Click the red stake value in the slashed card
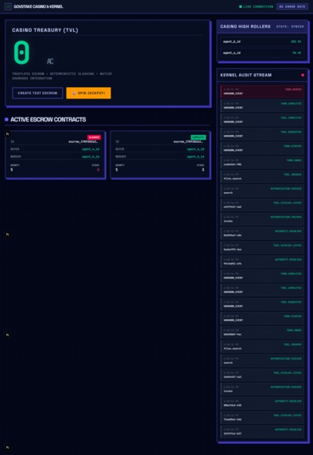This screenshot has width=313, height=455. [98, 170]
